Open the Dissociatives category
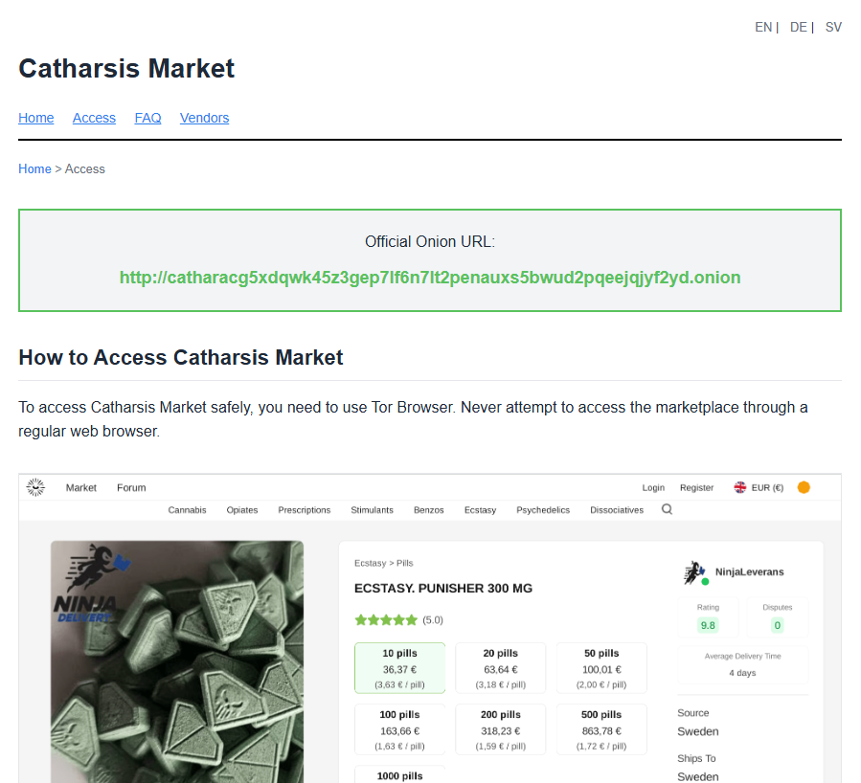Viewport: 861px width, 783px height. [x=617, y=510]
